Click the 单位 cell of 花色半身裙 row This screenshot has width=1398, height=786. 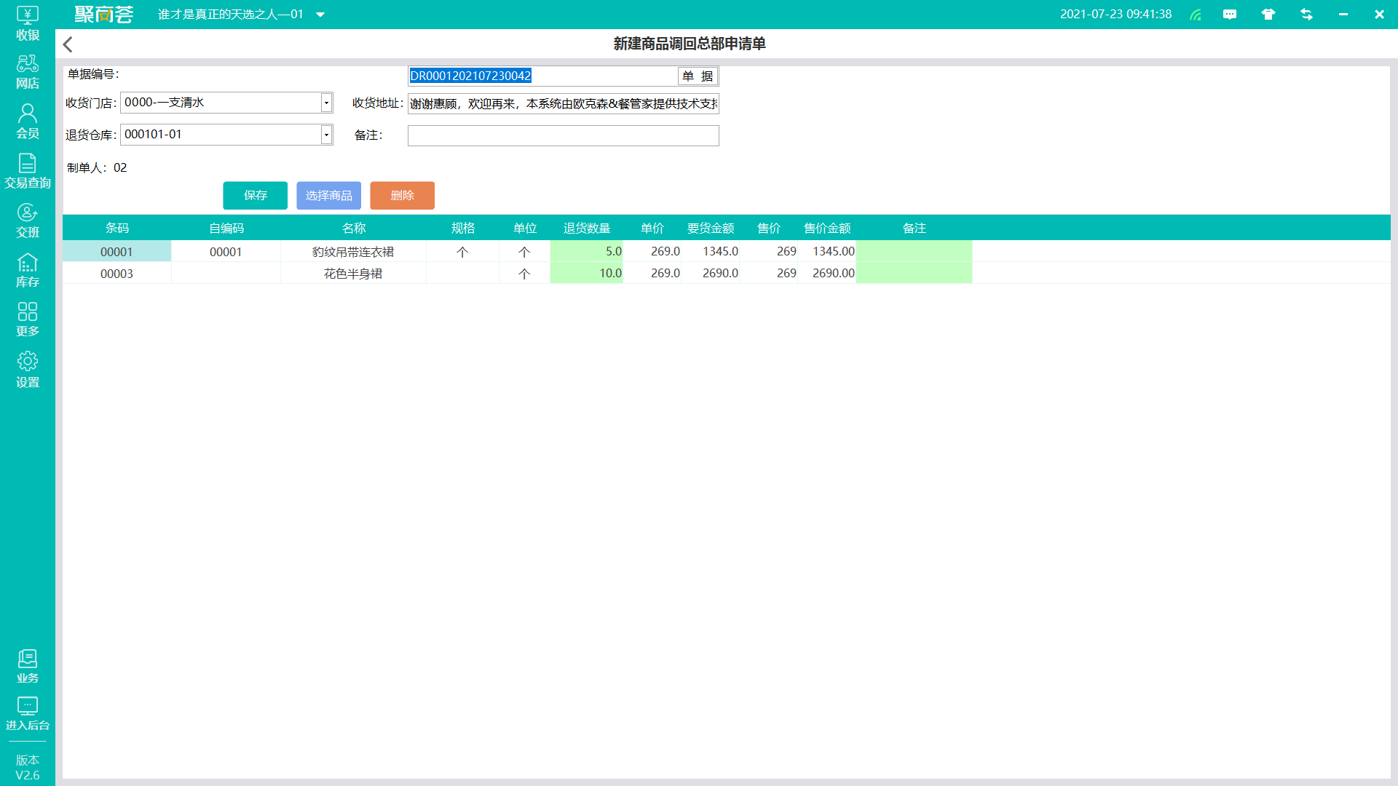524,273
